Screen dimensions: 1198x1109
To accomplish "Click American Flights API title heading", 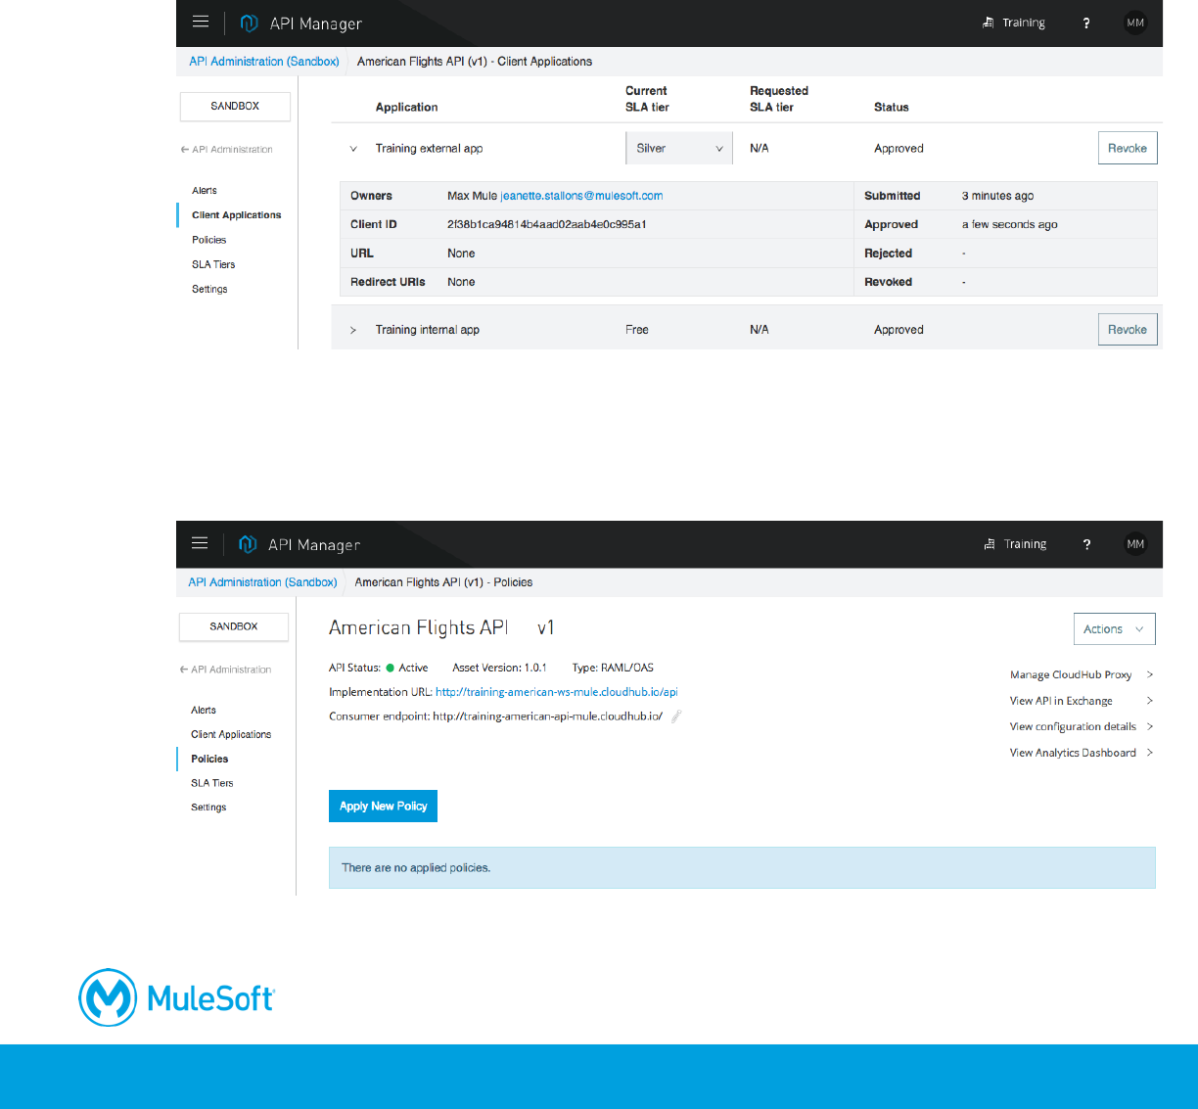I will click(419, 627).
